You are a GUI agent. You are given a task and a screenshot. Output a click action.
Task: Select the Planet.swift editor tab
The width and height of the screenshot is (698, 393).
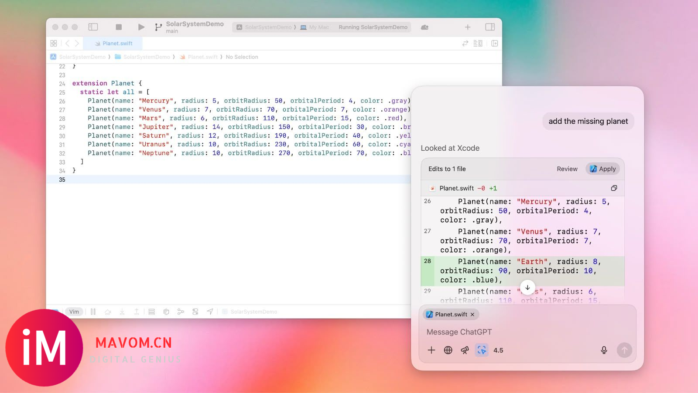click(x=113, y=43)
